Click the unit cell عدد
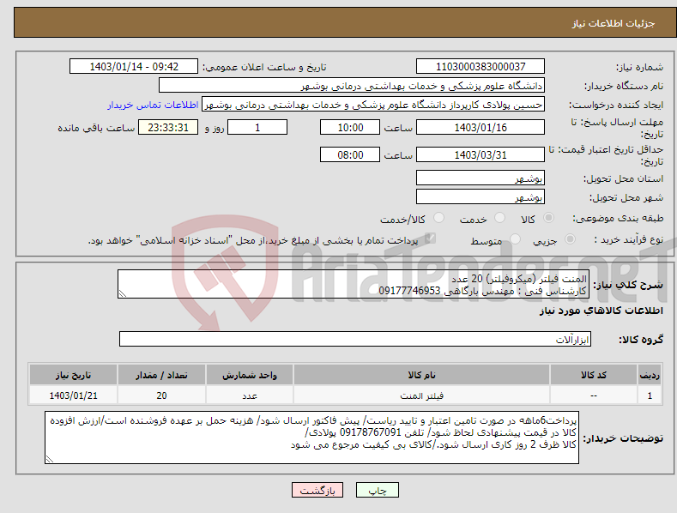Image resolution: width=677 pixels, height=513 pixels. pos(250,395)
